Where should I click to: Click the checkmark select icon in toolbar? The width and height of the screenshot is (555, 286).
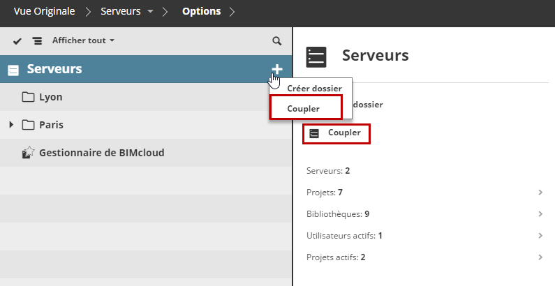point(17,41)
